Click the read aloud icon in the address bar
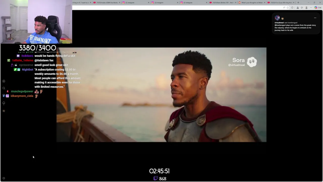The image size is (323, 182). 284,8
